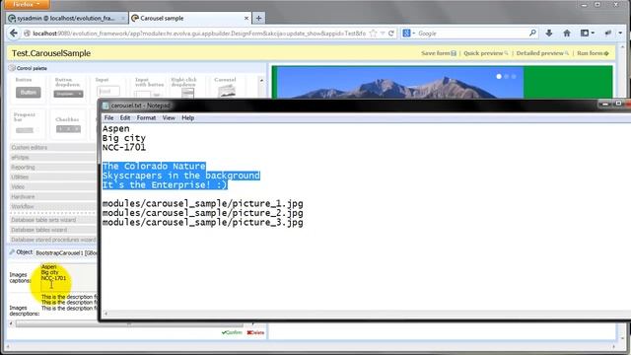Viewport: 631px width, 355px height.
Task: Open the URL history dropdown arrow
Action: 383,34
